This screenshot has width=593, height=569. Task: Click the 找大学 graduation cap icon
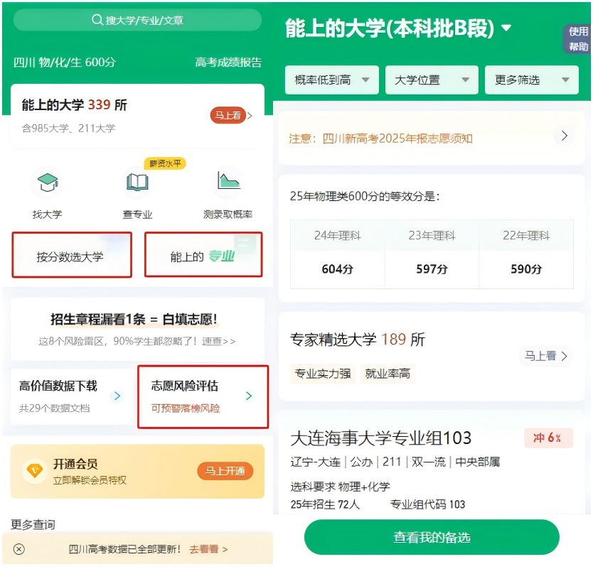point(47,183)
